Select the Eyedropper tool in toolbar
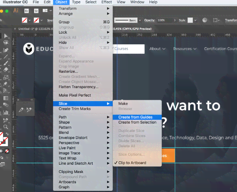 point(6,120)
